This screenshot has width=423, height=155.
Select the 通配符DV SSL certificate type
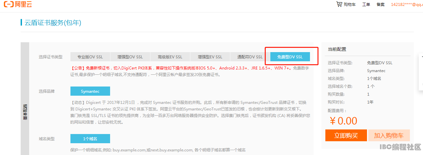click(250, 57)
